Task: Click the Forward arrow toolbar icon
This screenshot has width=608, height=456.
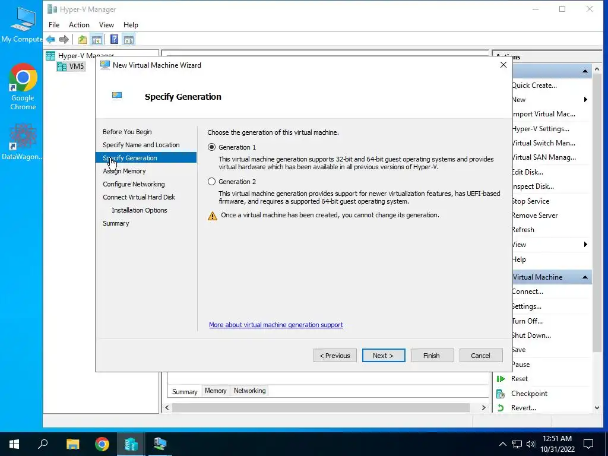Action: (64, 39)
